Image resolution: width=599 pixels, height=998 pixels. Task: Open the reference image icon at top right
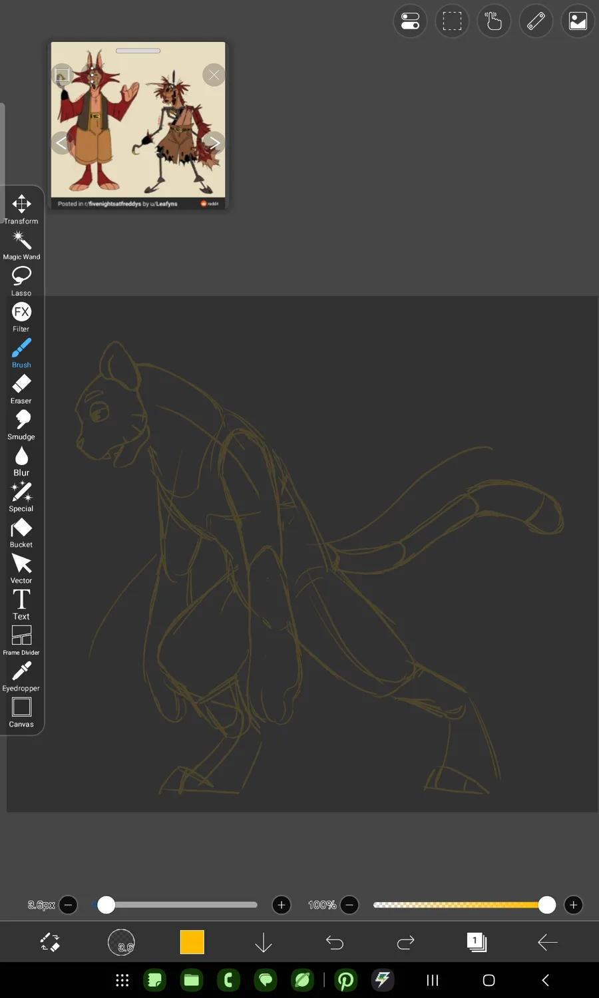tap(578, 21)
